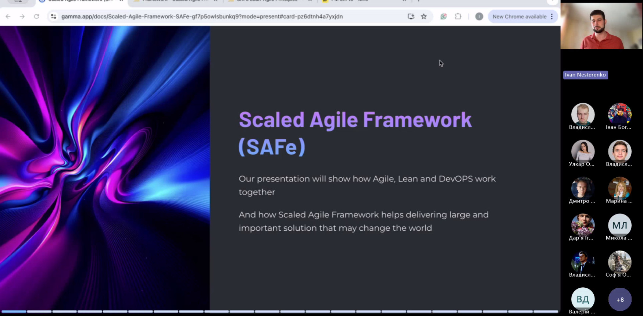
Task: Select participant Дмитро avatar
Action: (x=583, y=188)
